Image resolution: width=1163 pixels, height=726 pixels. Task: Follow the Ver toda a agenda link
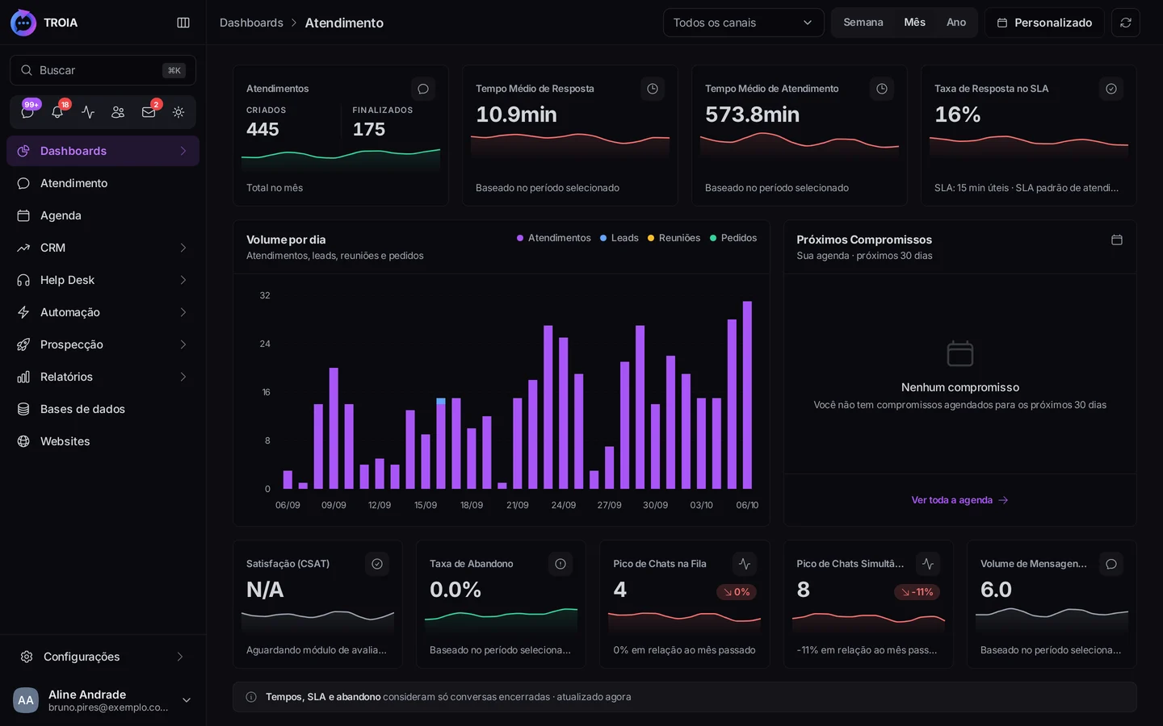(x=959, y=500)
